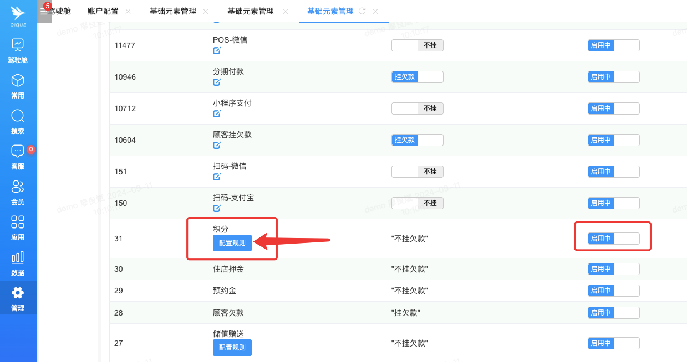
Task: Close the 账户配置 tab
Action: click(x=128, y=11)
